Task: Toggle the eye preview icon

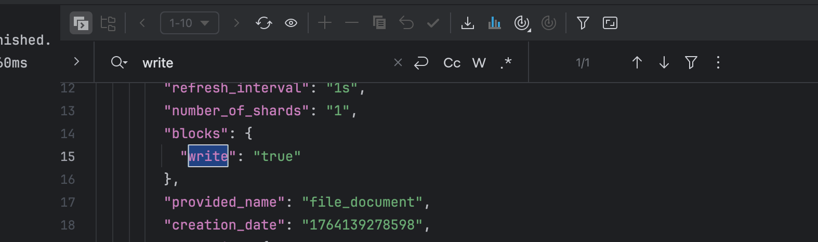Action: tap(291, 23)
